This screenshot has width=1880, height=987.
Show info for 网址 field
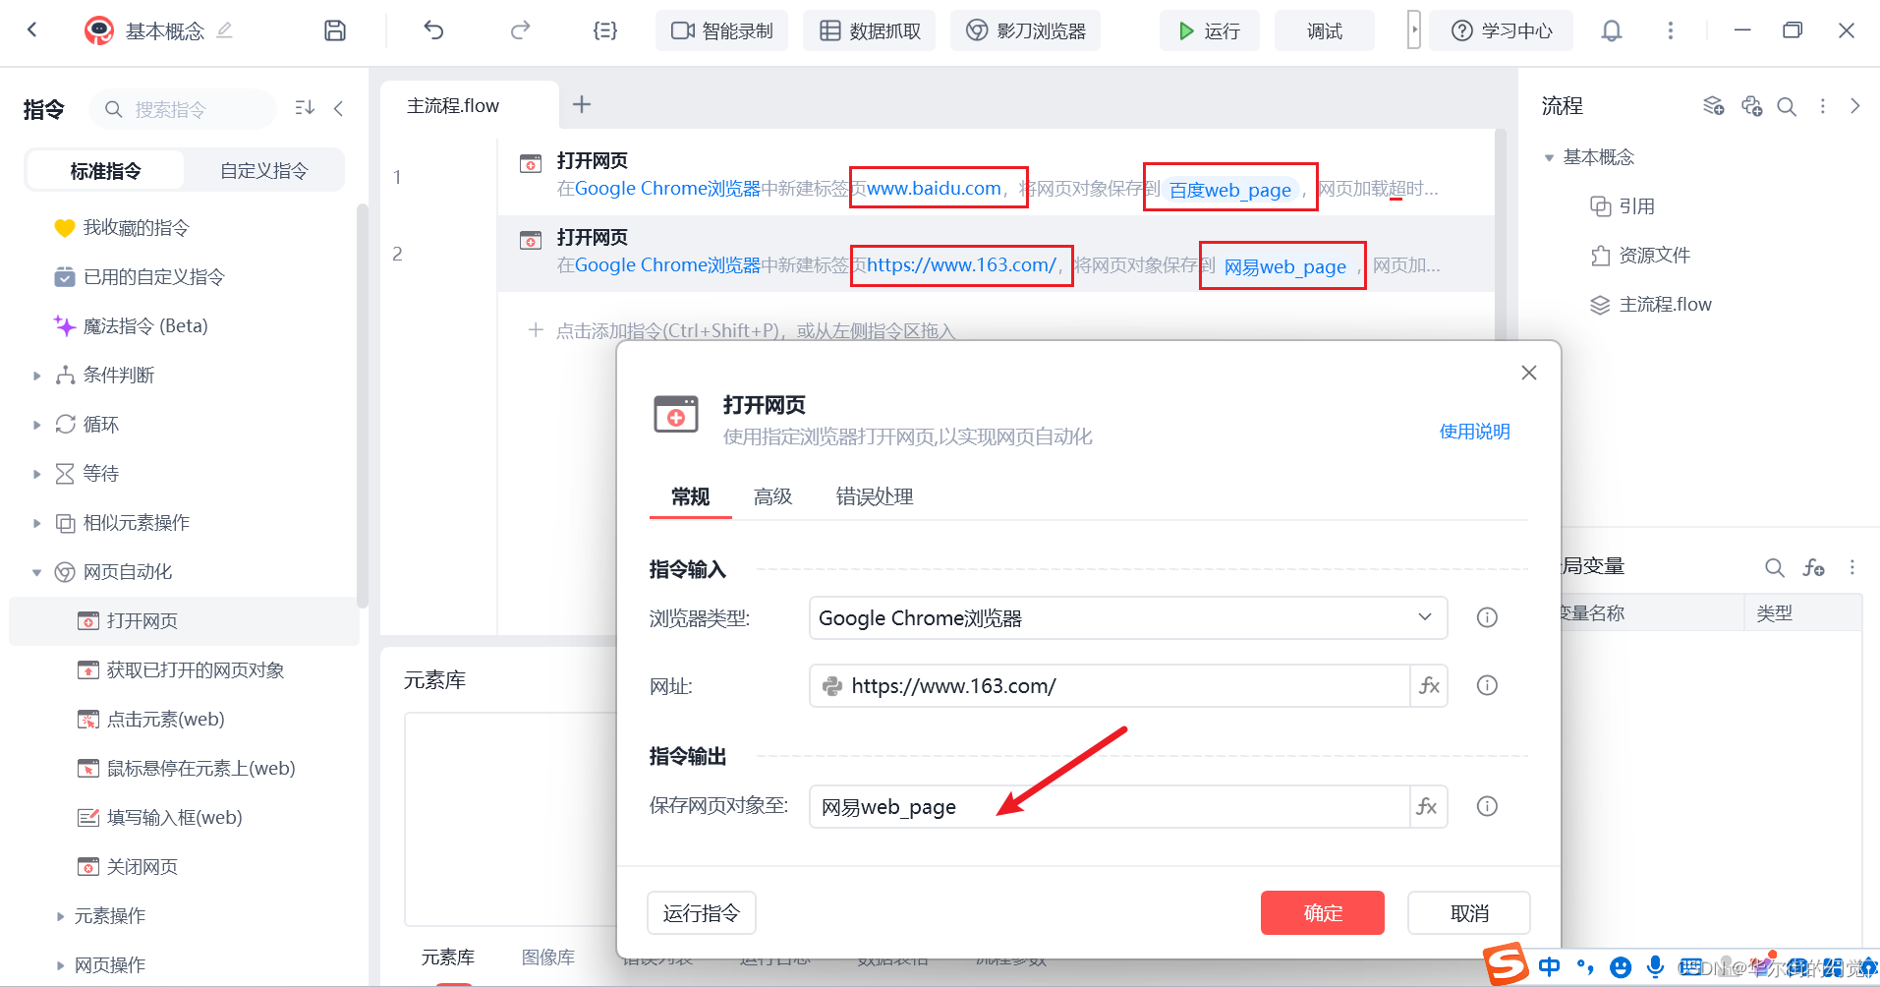click(x=1487, y=685)
